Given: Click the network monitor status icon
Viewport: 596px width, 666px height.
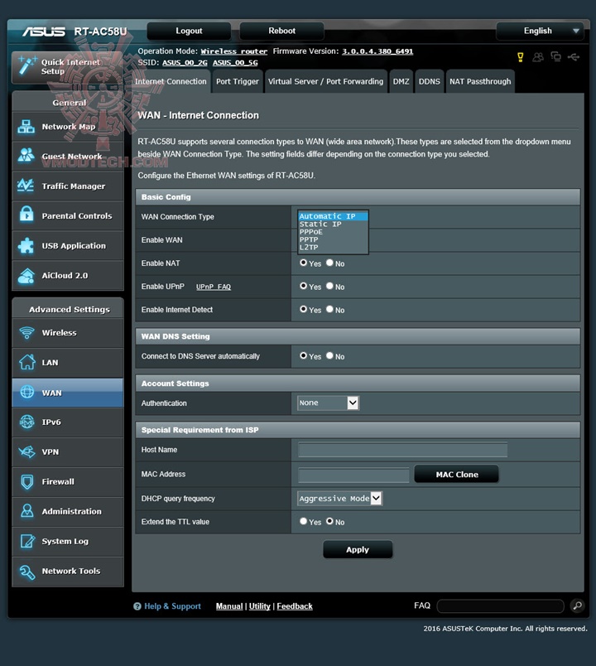Looking at the screenshot, I should (x=555, y=56).
